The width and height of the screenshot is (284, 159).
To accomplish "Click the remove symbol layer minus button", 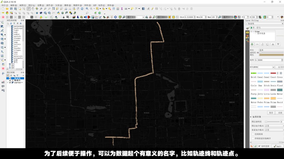I will [x=257, y=44].
